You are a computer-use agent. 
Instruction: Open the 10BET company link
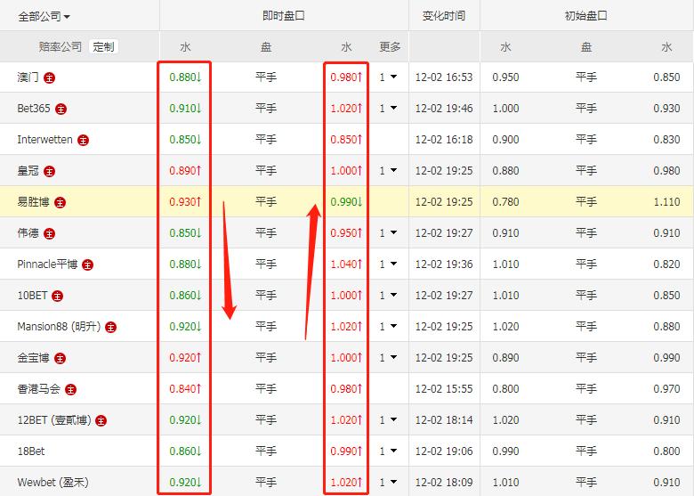[x=32, y=295]
